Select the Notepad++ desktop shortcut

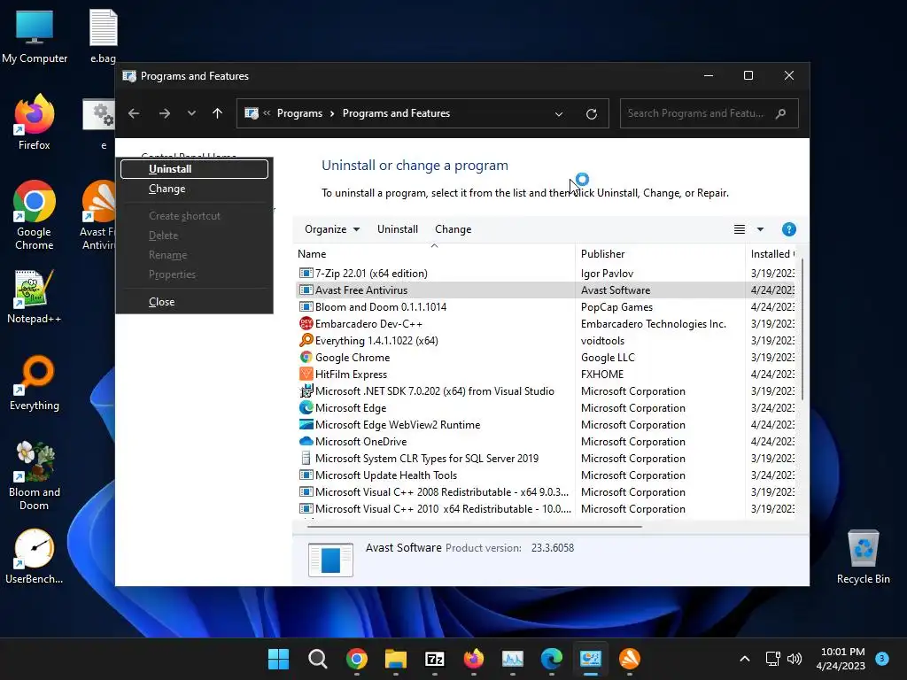tap(35, 296)
